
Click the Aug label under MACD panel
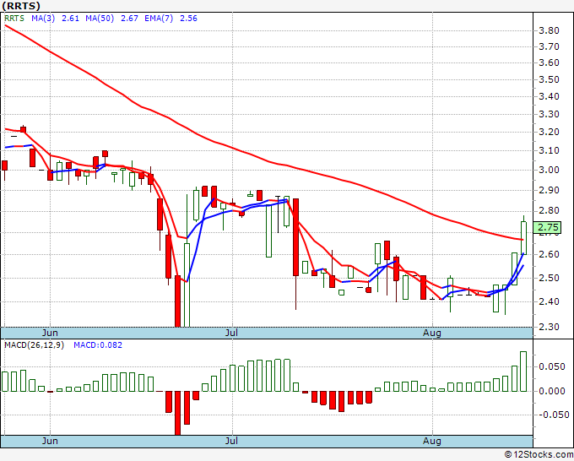click(x=432, y=441)
